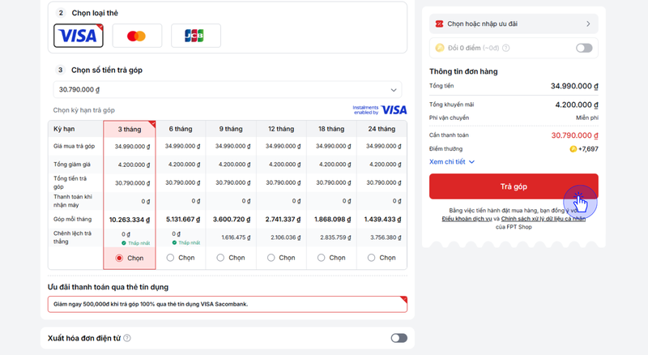Click the Thanh toán khi nhận máy row label

[73, 201]
